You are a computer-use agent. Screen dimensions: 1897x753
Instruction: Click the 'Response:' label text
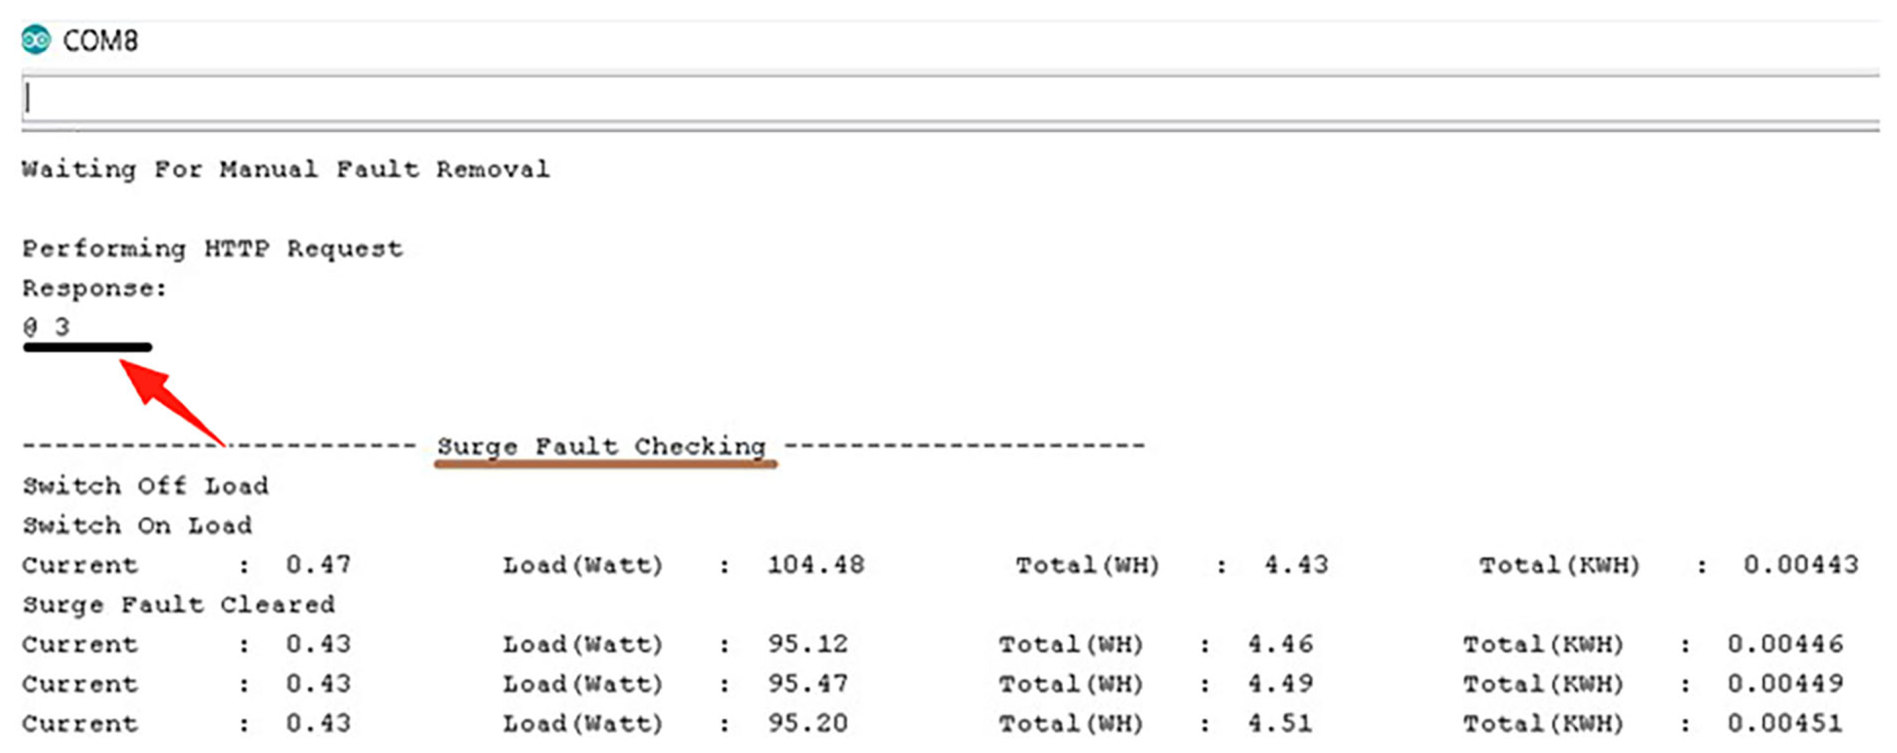click(x=95, y=288)
